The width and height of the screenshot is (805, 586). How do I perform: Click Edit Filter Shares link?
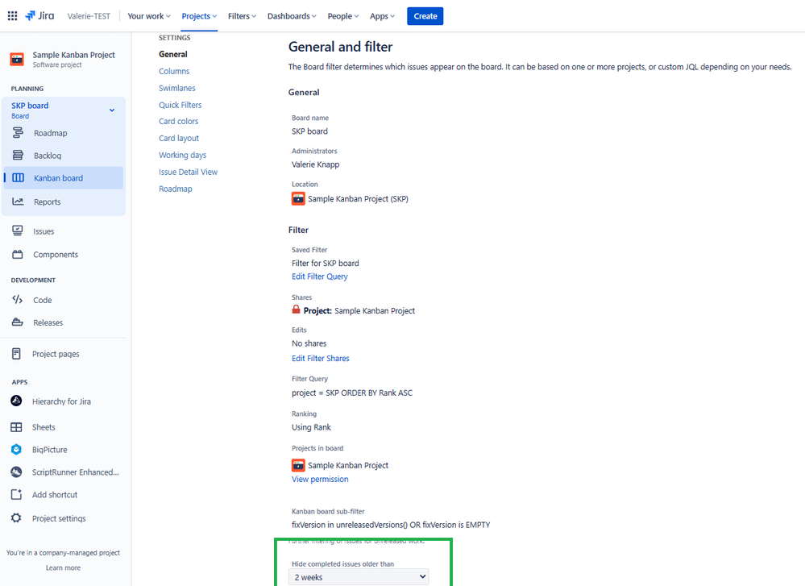pyautogui.click(x=321, y=359)
